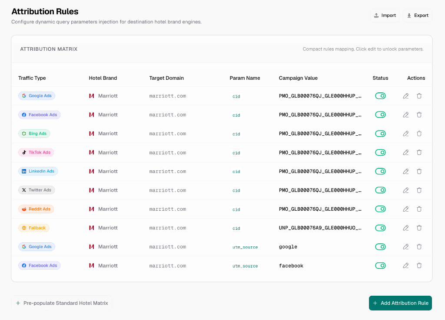The image size is (445, 320).
Task: Click marriott.com in Twitter Ads row
Action: [x=168, y=190]
